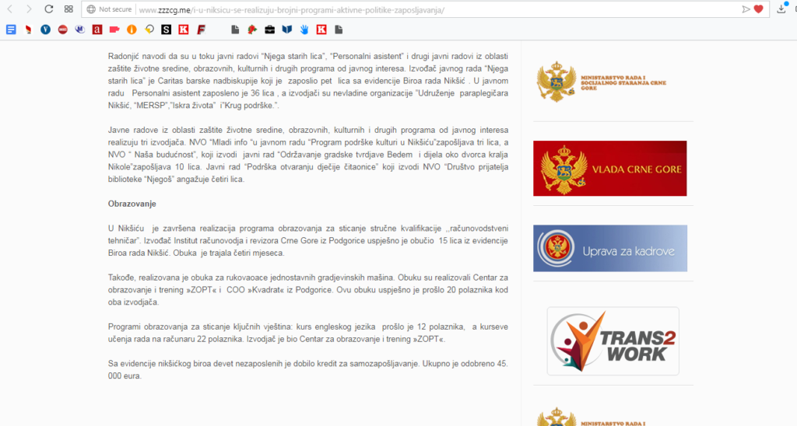Open the black square S bookmark
This screenshot has width=797, height=426.
(167, 30)
